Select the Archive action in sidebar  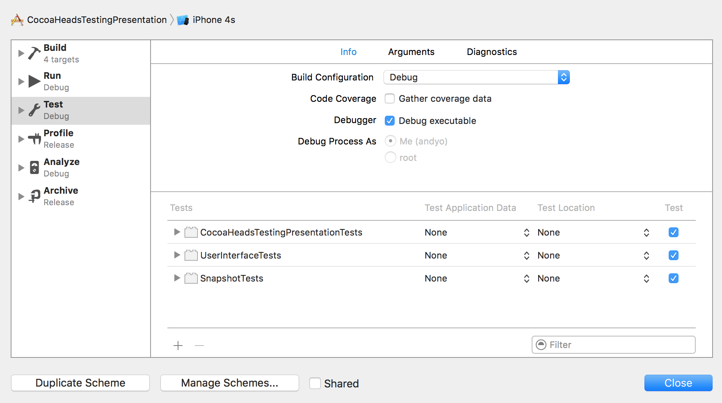click(81, 197)
